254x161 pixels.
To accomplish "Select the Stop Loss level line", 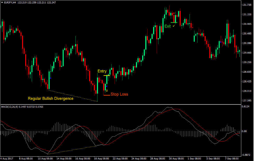I will coord(106,95).
